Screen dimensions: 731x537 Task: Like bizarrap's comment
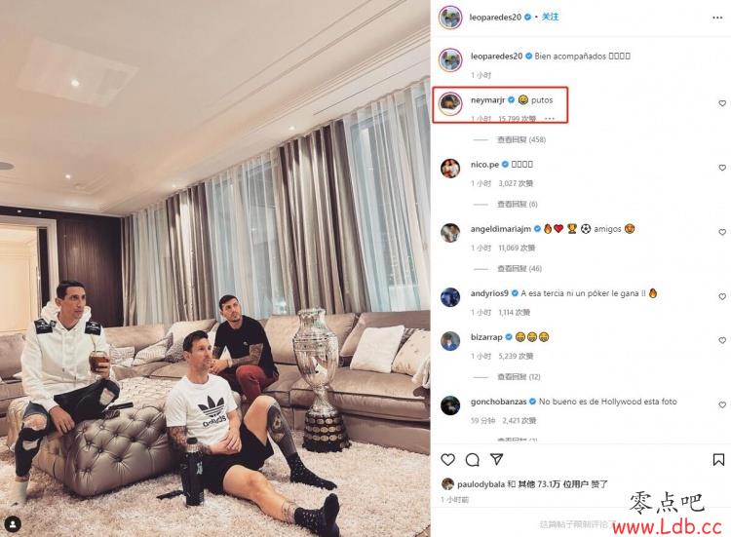pyautogui.click(x=722, y=340)
